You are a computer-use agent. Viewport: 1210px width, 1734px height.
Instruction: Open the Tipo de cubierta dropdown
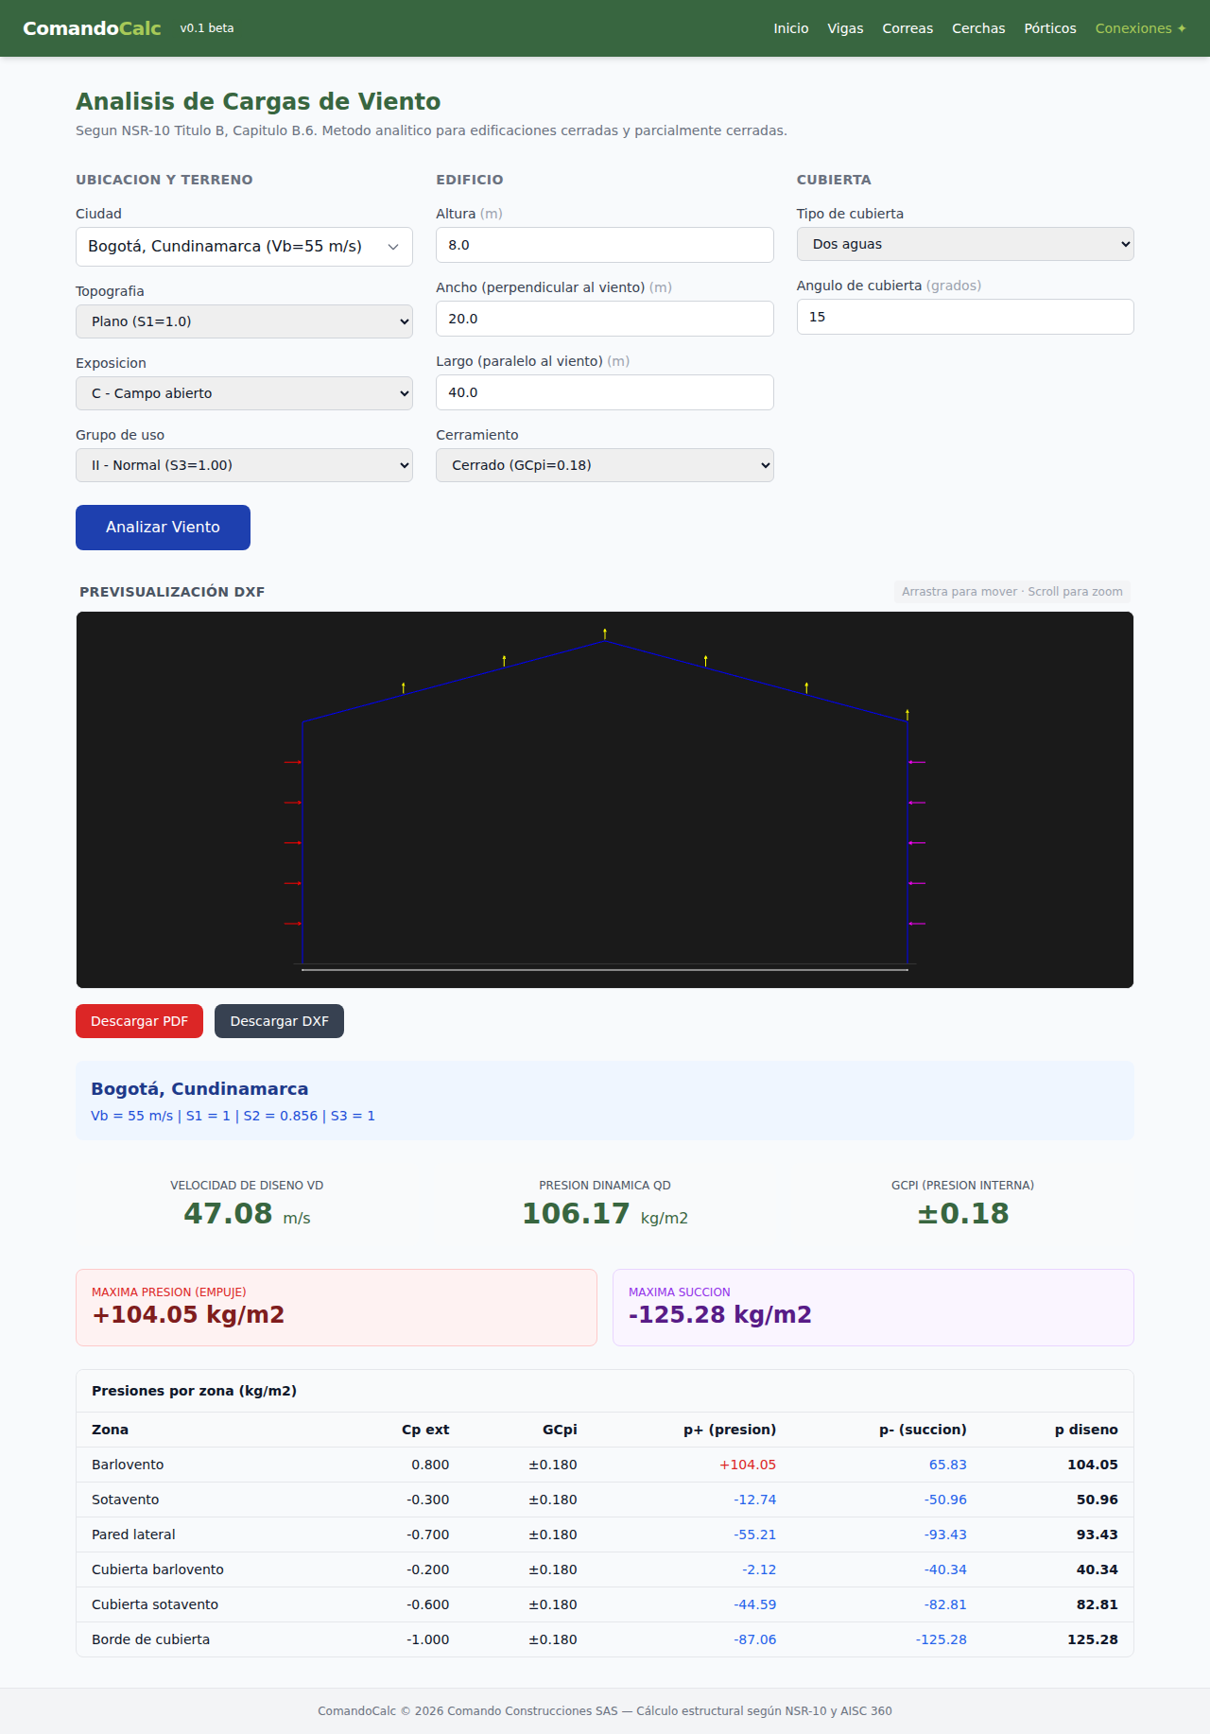coord(965,244)
